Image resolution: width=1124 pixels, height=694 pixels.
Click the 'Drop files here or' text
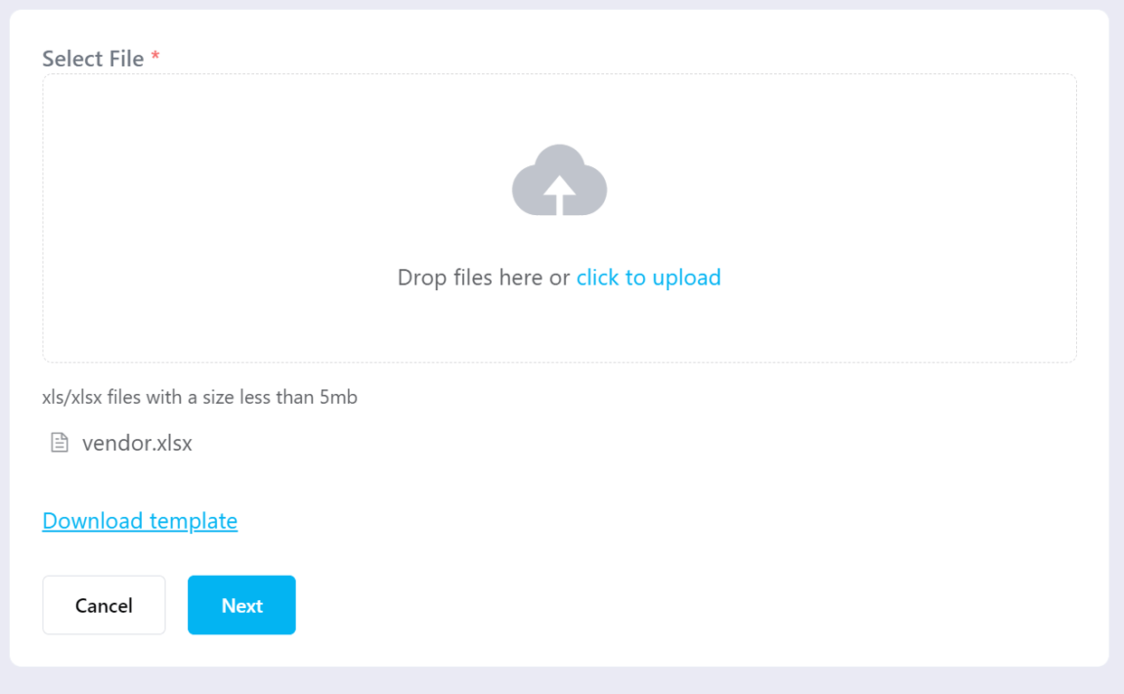coord(484,277)
